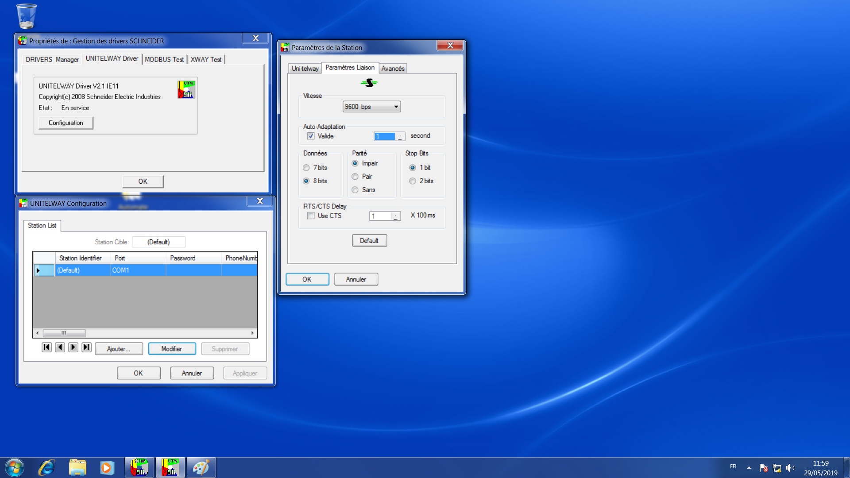Click the Configuration button
850x478 pixels.
[66, 123]
